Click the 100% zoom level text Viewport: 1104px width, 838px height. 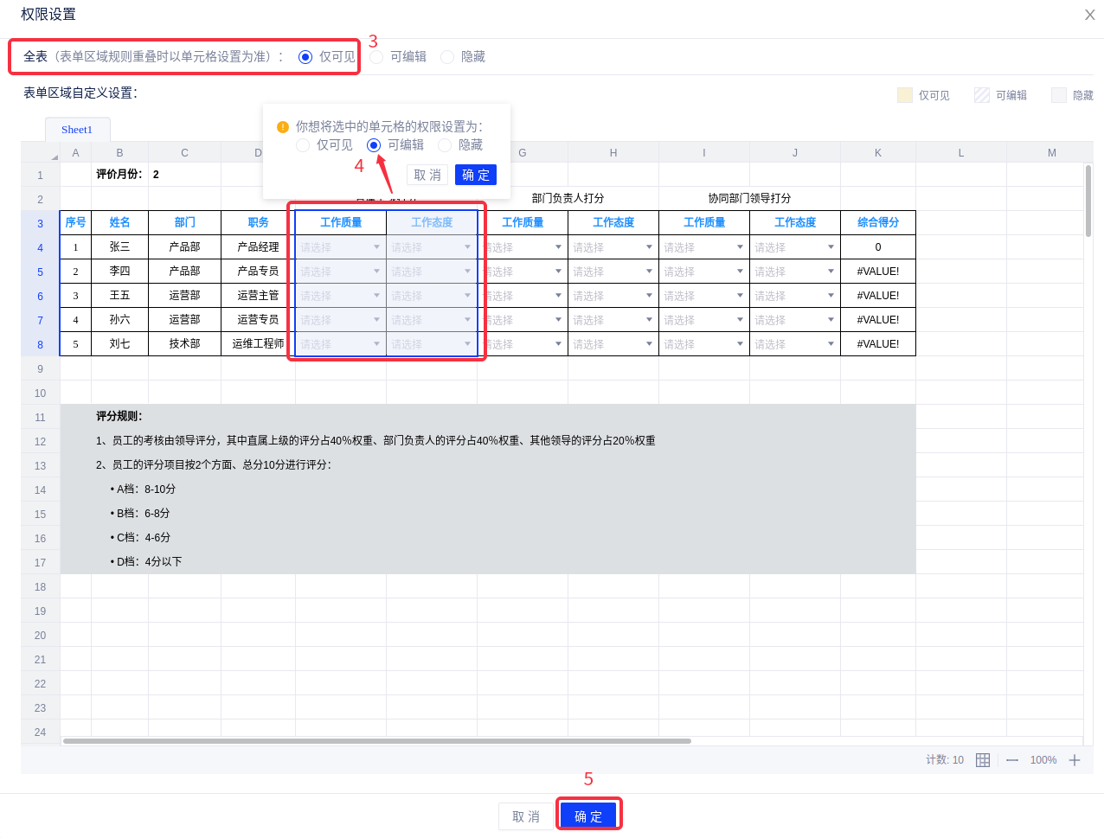1043,760
